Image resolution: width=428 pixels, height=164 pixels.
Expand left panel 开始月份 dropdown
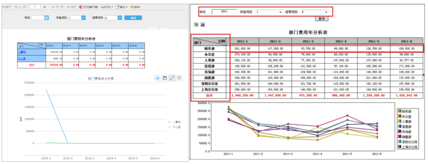[84, 18]
